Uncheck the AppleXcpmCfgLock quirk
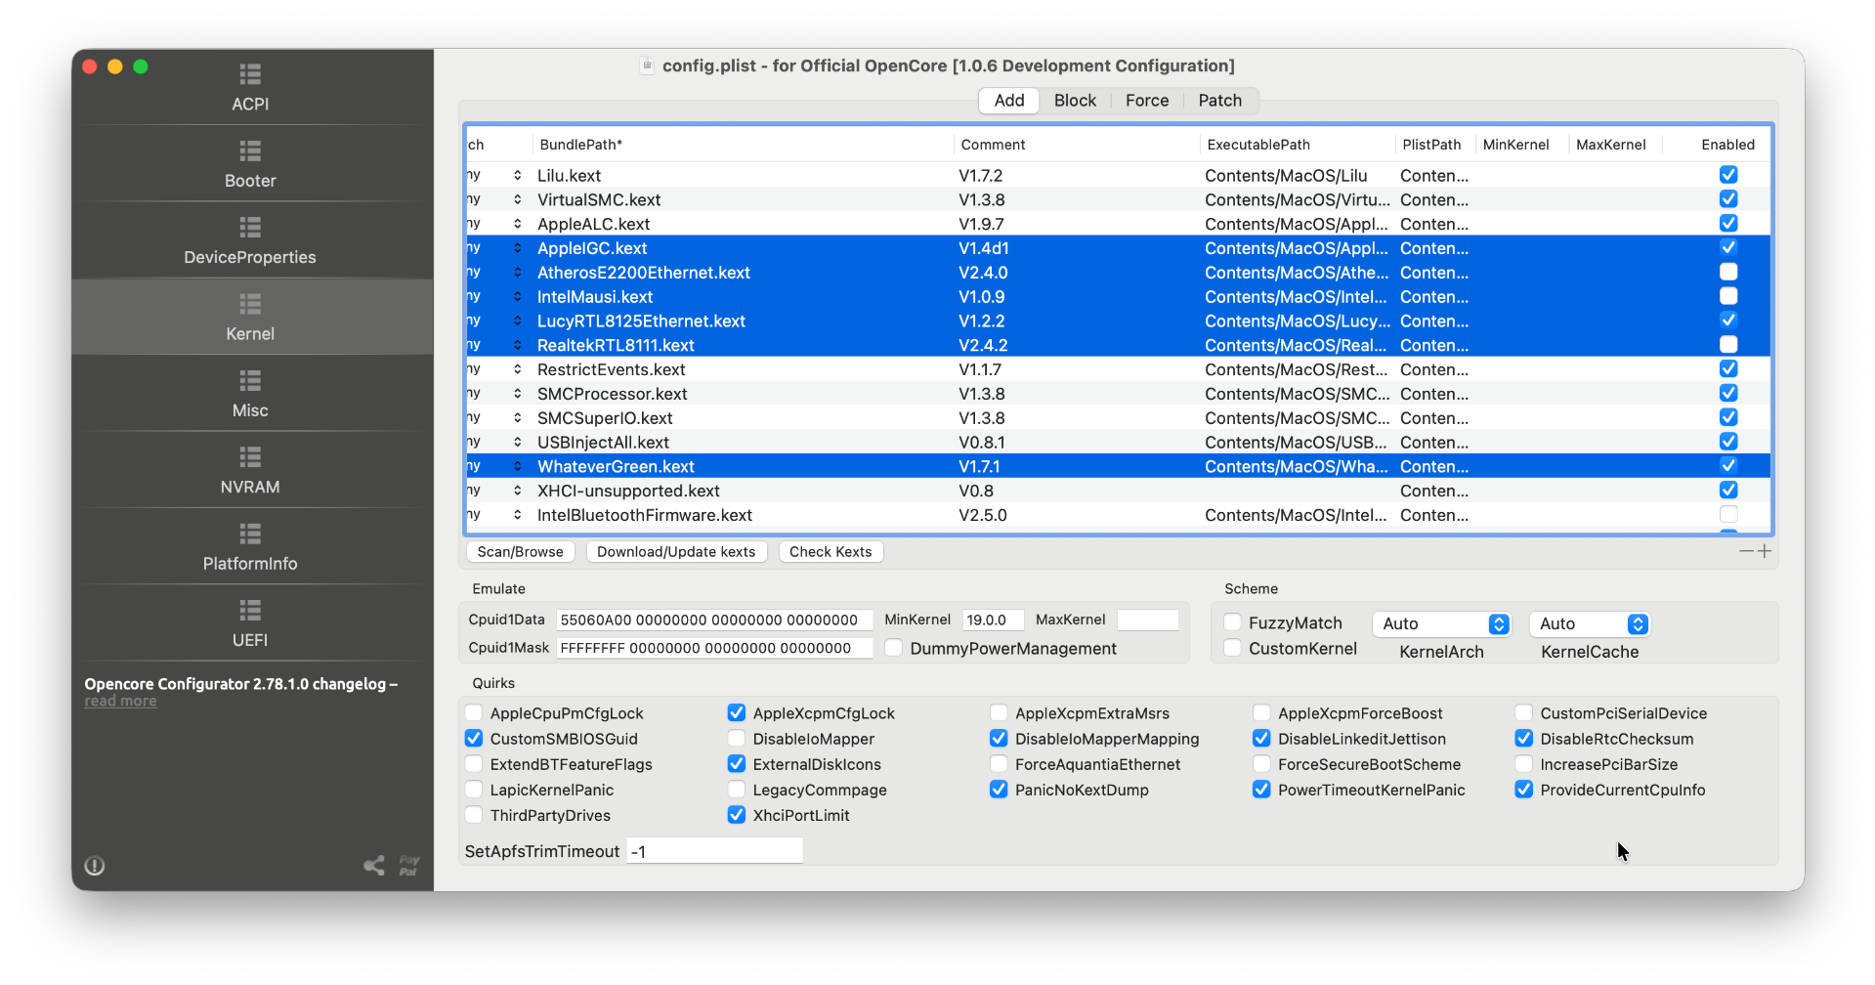The height and width of the screenshot is (985, 1875). (x=737, y=712)
